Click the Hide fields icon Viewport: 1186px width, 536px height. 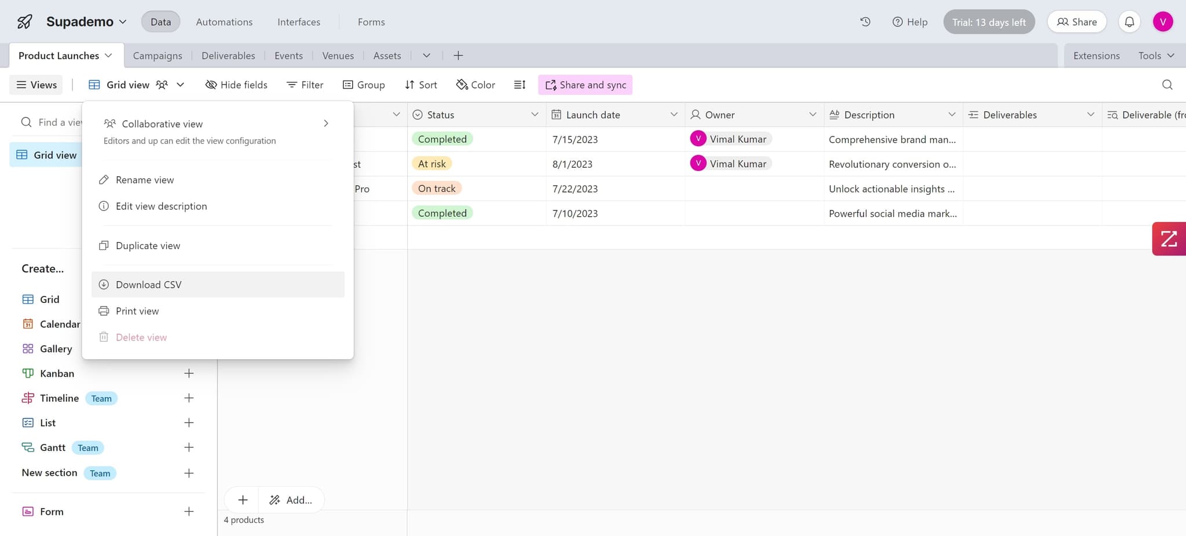pos(211,84)
